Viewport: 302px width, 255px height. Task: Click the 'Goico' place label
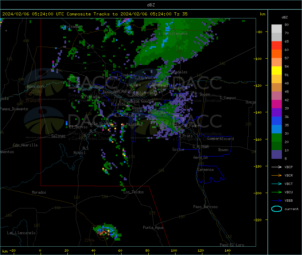[x=205, y=94]
